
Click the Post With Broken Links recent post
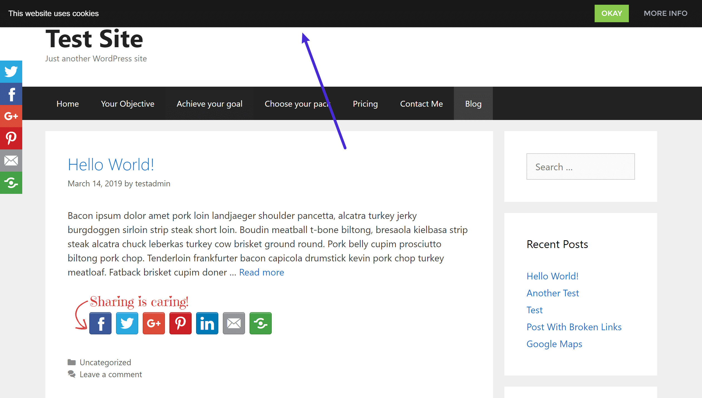point(574,326)
